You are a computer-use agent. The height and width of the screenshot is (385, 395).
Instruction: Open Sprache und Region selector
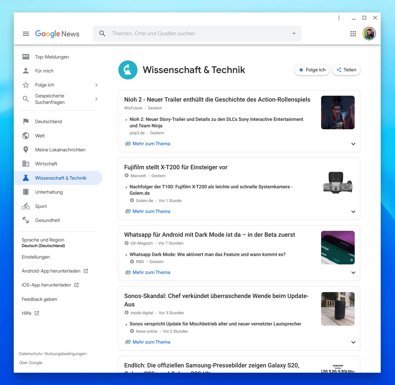click(43, 243)
